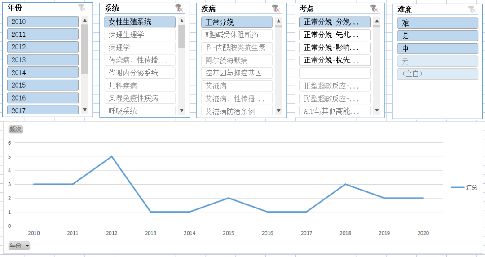This screenshot has height=257, width=485.
Task: Click the 频次 field button on the chart
Action: point(15,129)
